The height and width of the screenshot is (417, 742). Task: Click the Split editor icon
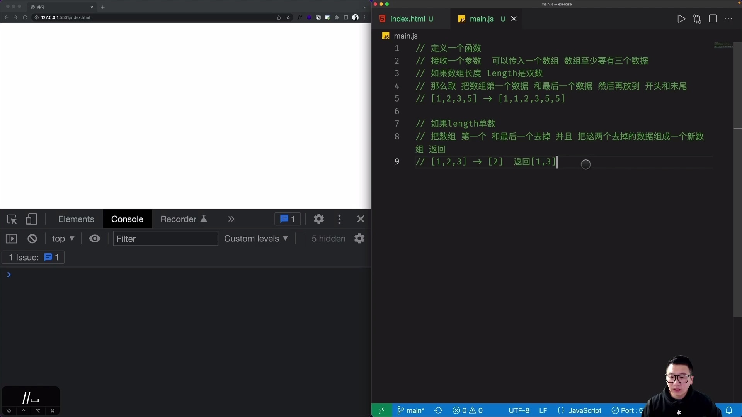713,19
